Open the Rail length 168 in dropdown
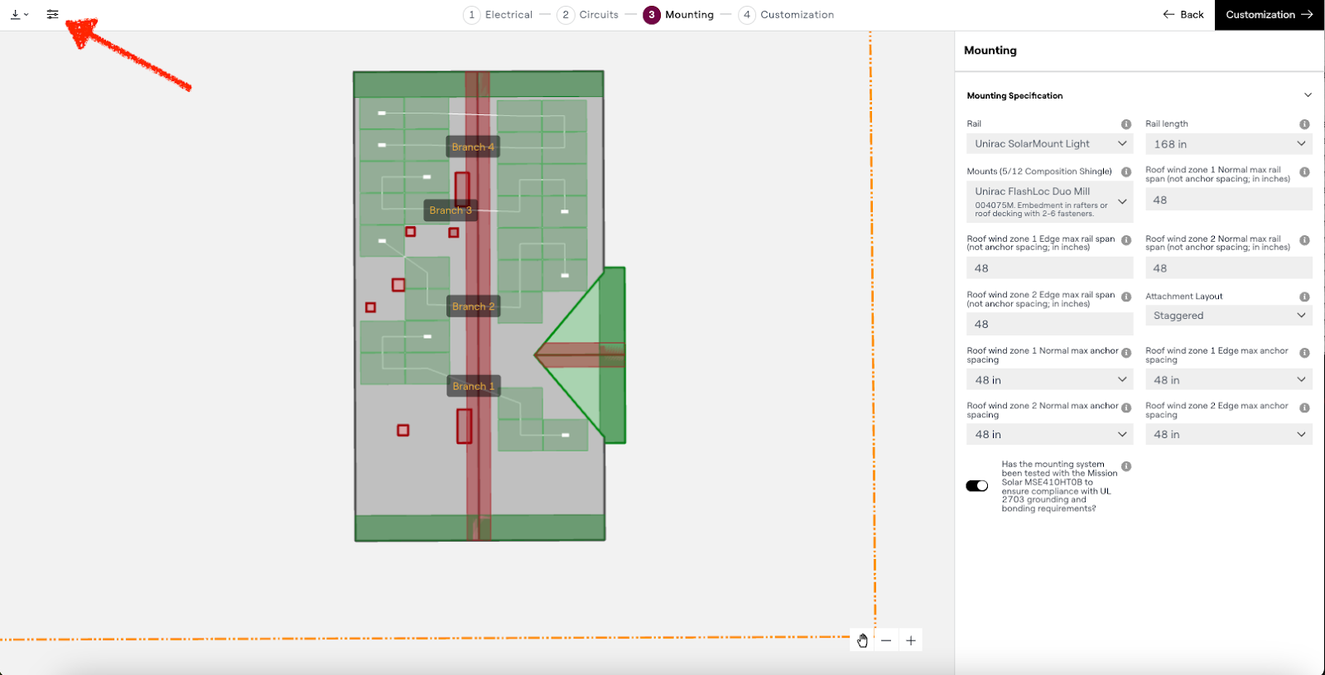The image size is (1325, 675). tap(1228, 144)
